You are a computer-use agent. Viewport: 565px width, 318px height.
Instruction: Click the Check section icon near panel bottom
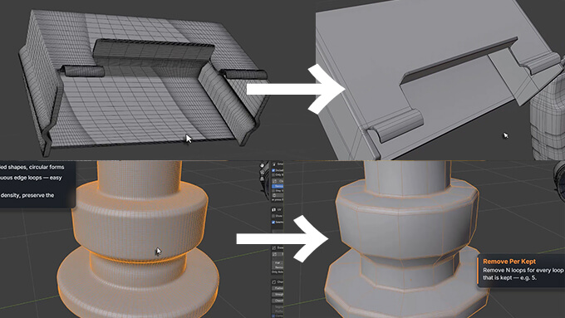[x=274, y=281]
